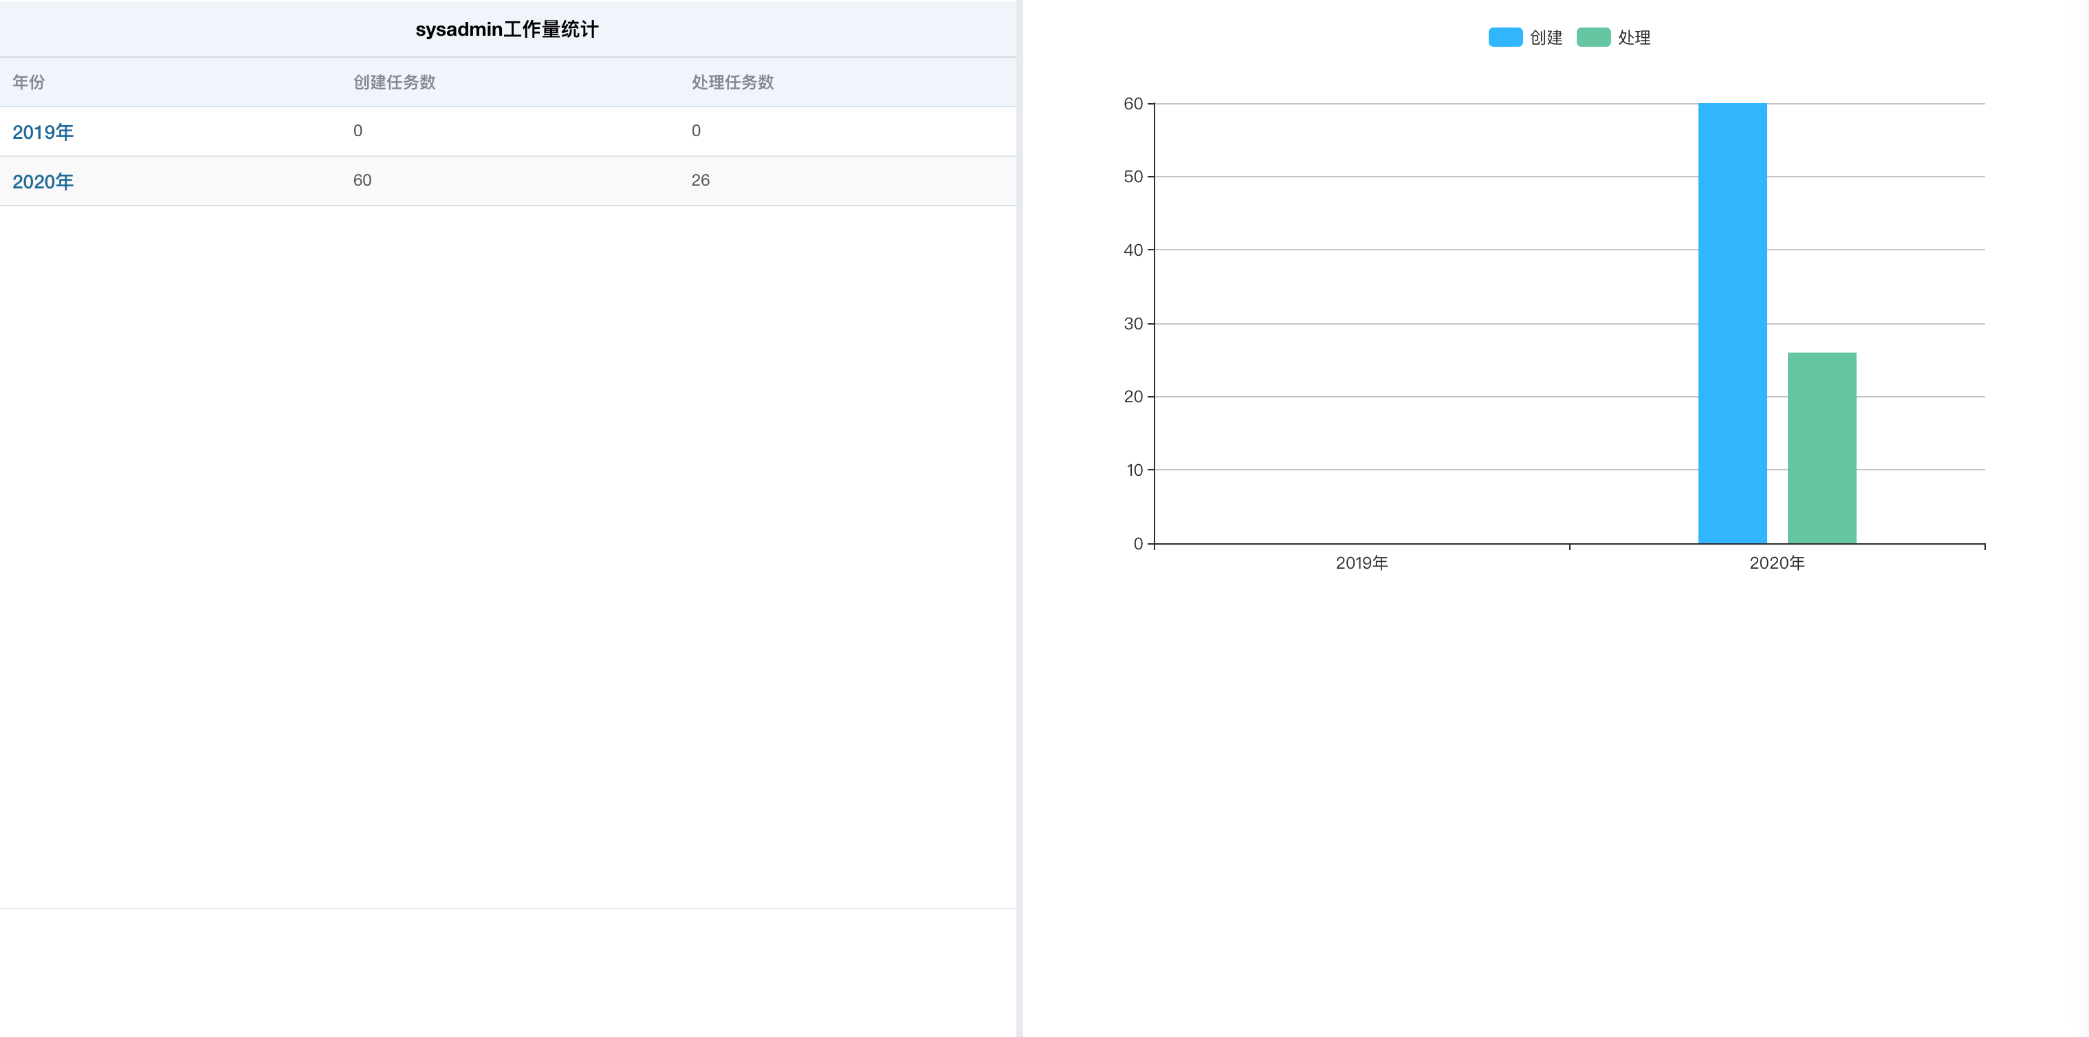This screenshot has width=2089, height=1037.
Task: Open the 2019年 year link
Action: (43, 132)
